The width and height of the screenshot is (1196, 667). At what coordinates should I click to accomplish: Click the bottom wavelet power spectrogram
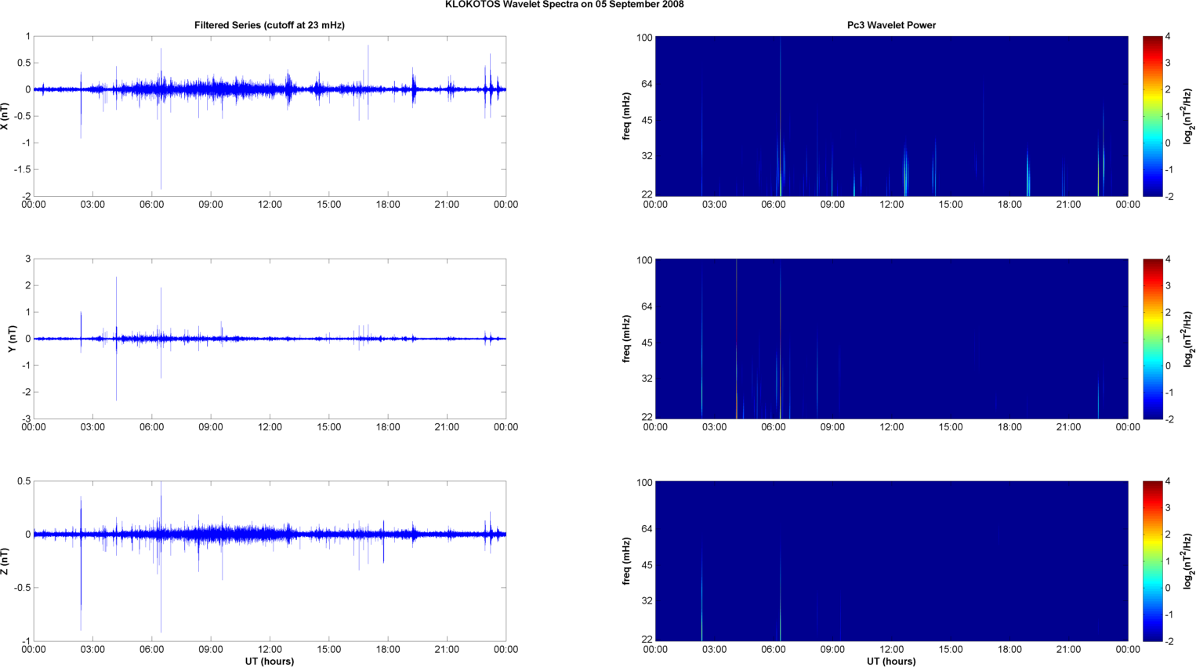point(891,561)
